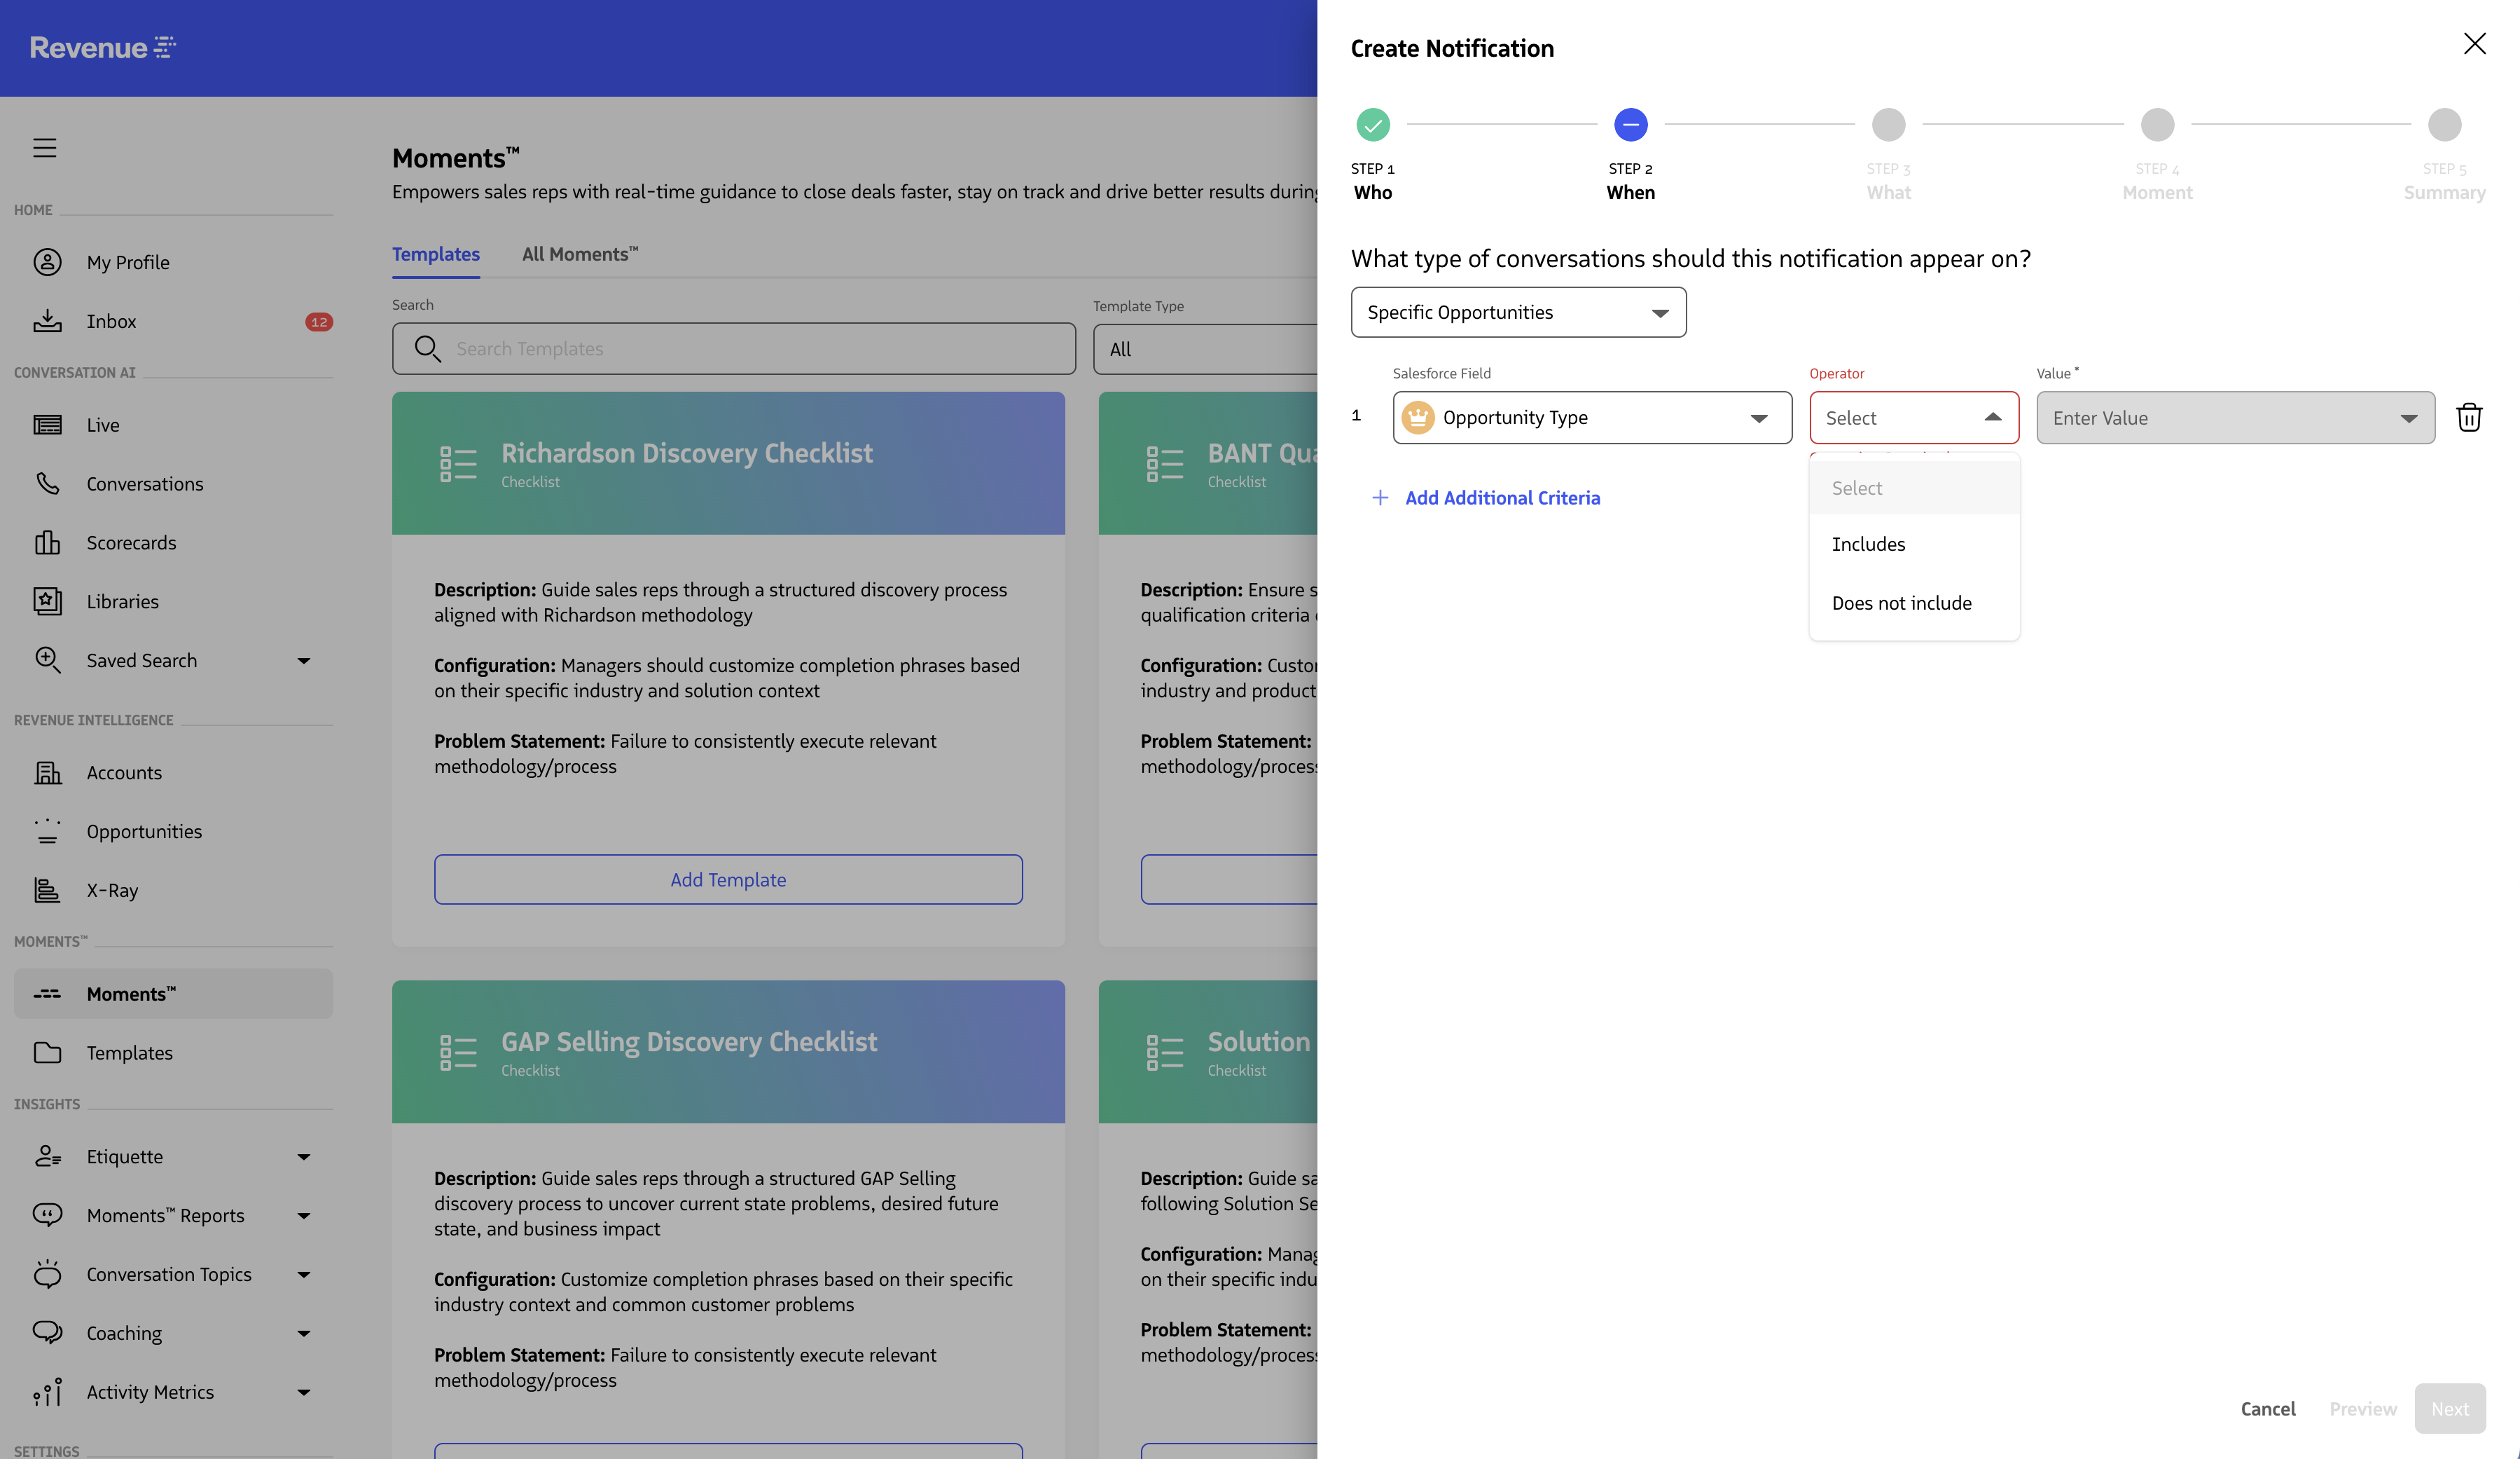Click the Moments dashed-line icon
Screen dimensions: 2520x1459
pos(47,994)
